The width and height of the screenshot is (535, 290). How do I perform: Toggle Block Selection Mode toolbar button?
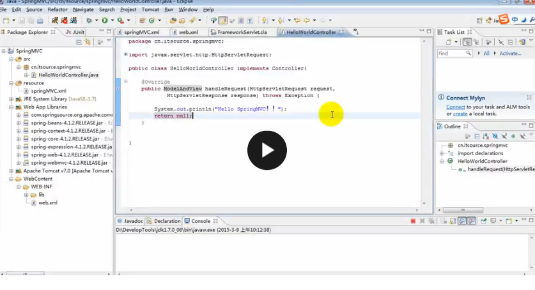[241, 21]
